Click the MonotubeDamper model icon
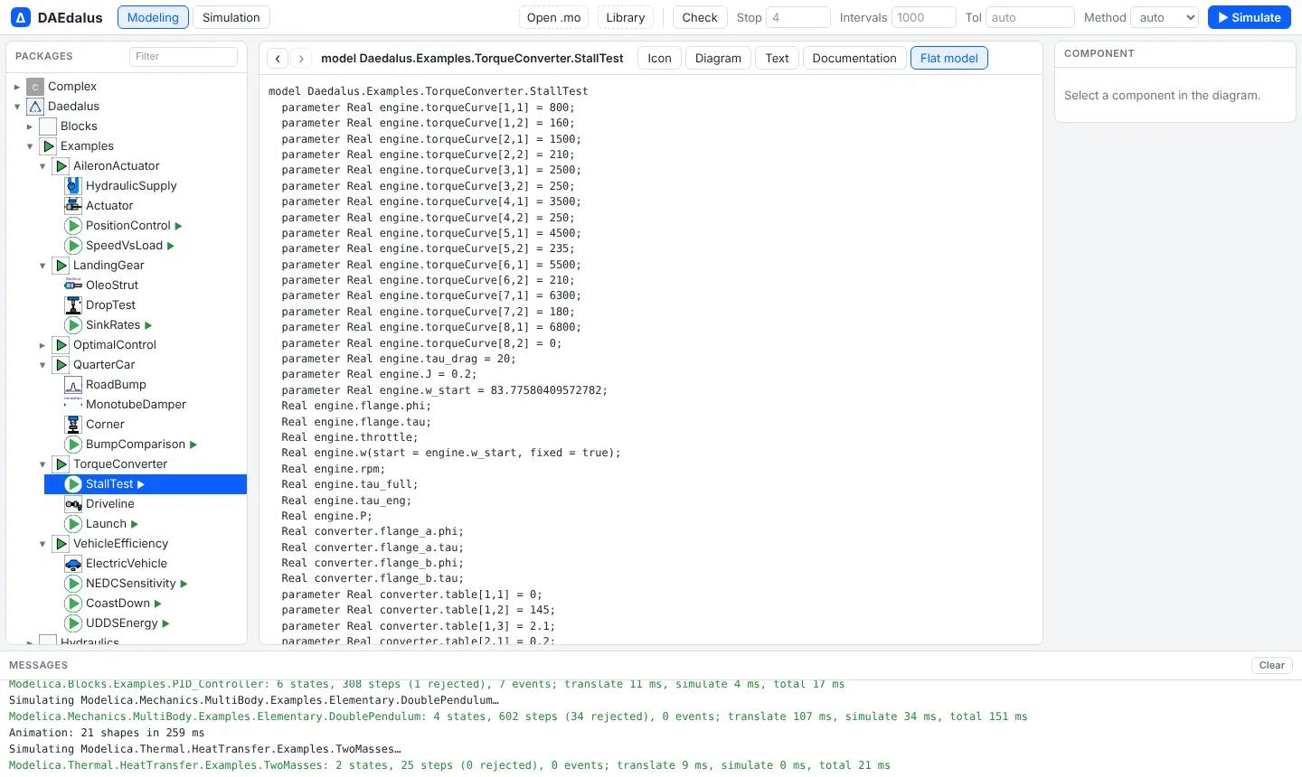Viewport: 1302px width, 777px height. pos(73,405)
